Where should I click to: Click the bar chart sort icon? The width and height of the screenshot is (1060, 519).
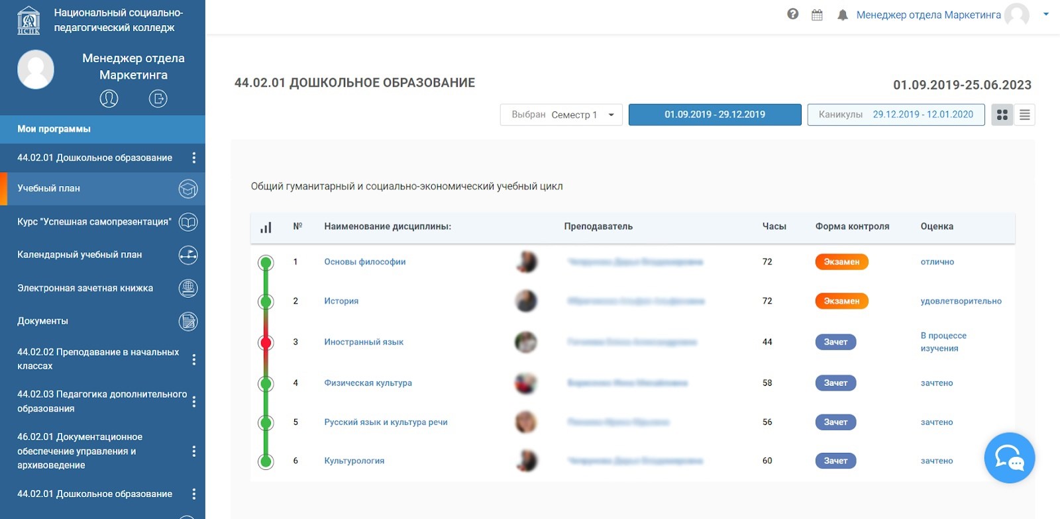click(266, 227)
